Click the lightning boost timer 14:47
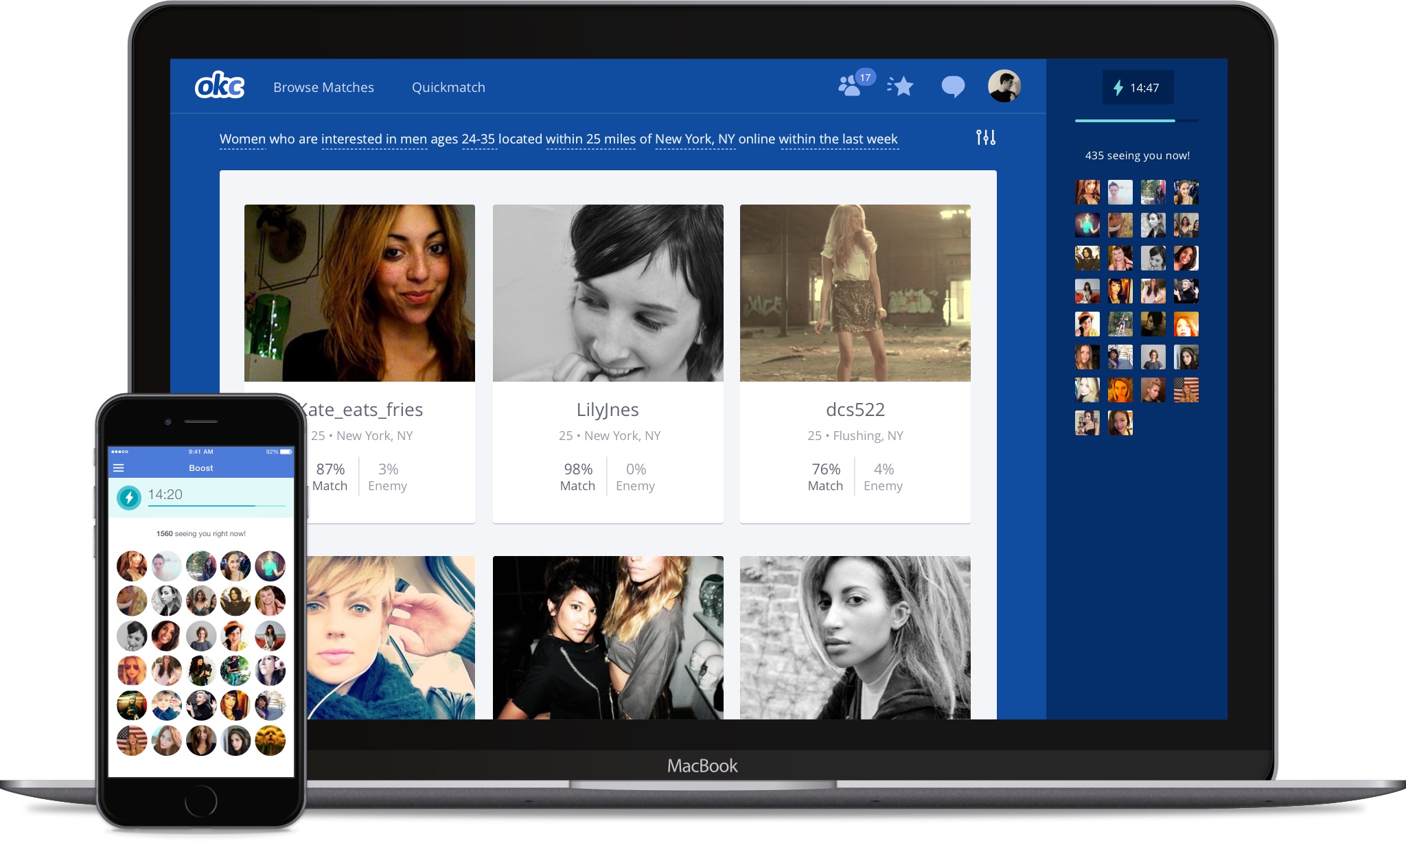This screenshot has height=843, width=1406. [1138, 88]
